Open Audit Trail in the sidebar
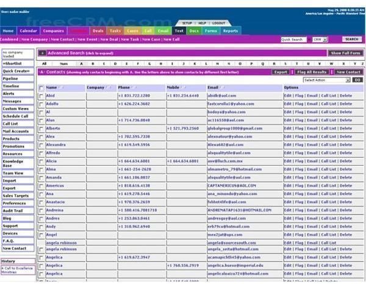The image size is (366, 284). click(x=18, y=211)
